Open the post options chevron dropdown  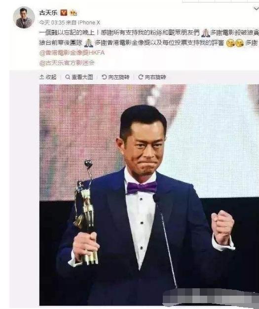coord(256,8)
